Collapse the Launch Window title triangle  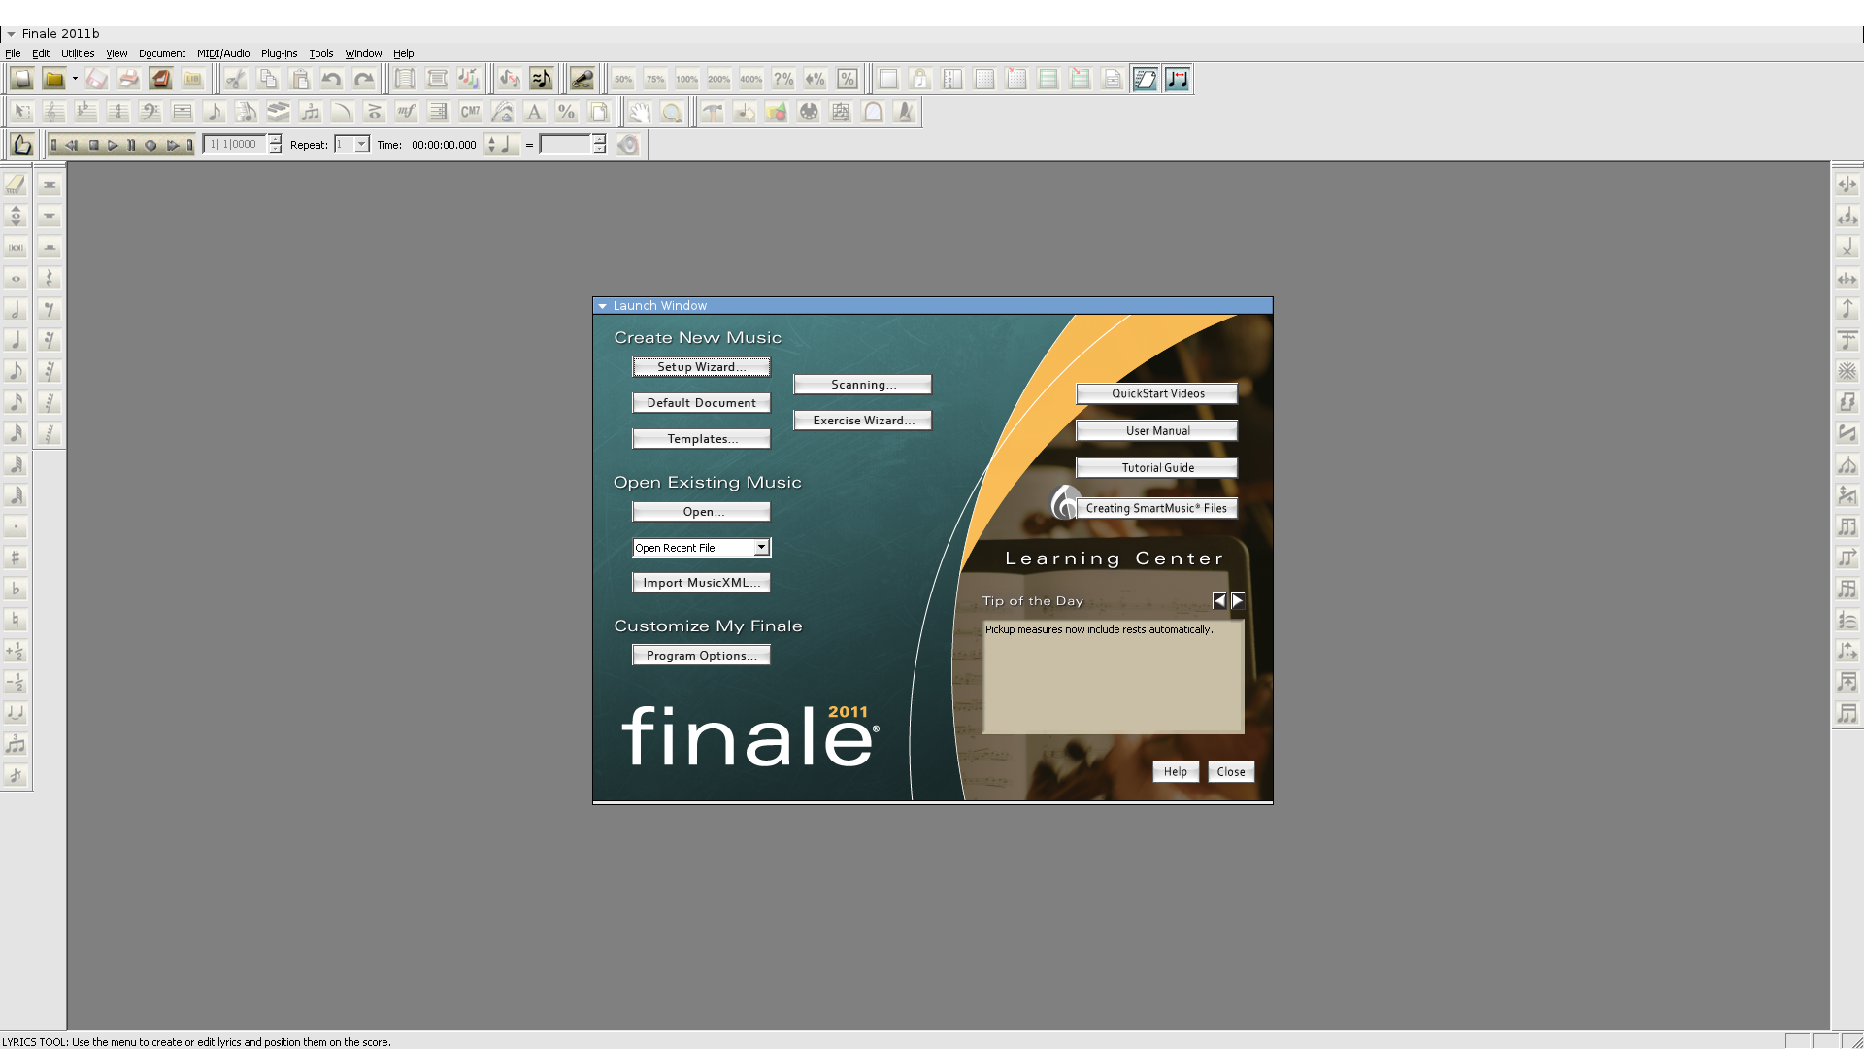pos(603,306)
